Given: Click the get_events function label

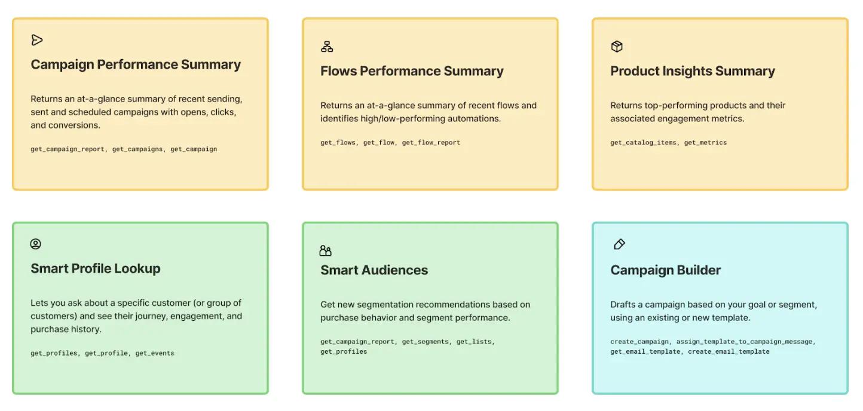Looking at the screenshot, I should (154, 352).
